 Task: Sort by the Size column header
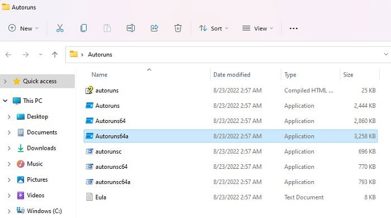pyautogui.click(x=348, y=74)
